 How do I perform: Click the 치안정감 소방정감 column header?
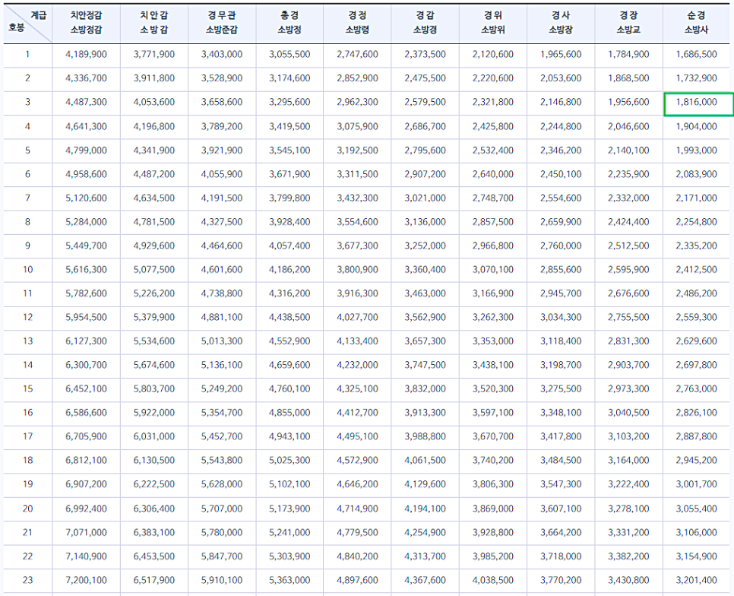[x=86, y=23]
